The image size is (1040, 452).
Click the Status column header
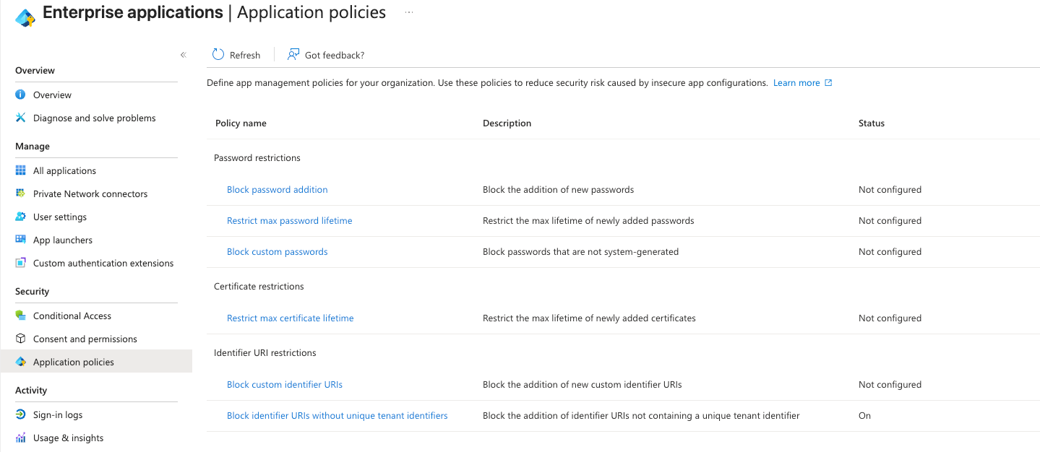pyautogui.click(x=872, y=123)
